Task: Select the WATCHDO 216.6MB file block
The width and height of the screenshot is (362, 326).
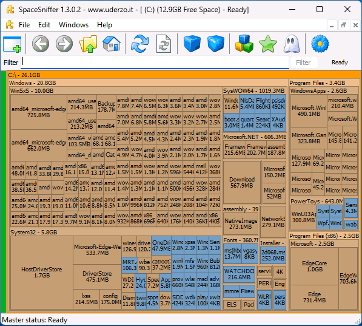Action: pos(239,274)
